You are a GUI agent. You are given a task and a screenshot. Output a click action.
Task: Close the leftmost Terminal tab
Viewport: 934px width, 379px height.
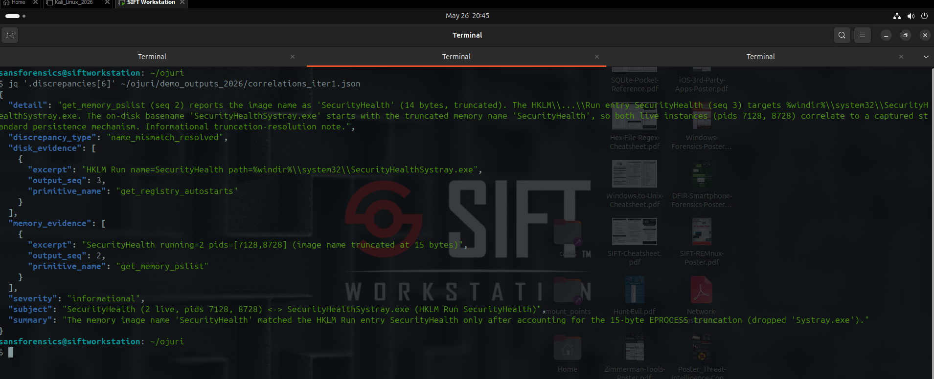click(x=293, y=57)
